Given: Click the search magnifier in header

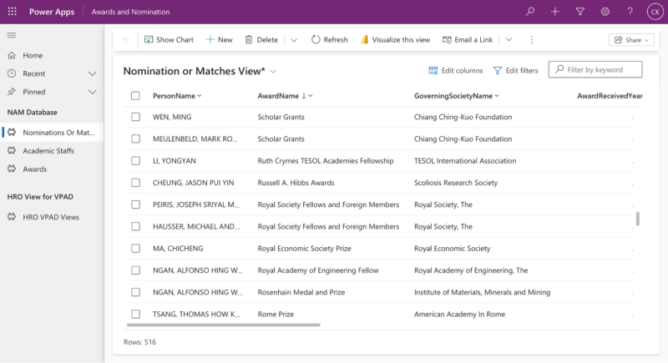Looking at the screenshot, I should [530, 12].
